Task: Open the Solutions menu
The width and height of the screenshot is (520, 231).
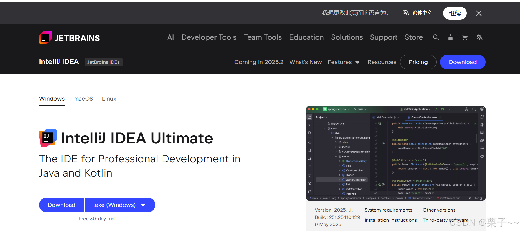Action: pos(347,37)
